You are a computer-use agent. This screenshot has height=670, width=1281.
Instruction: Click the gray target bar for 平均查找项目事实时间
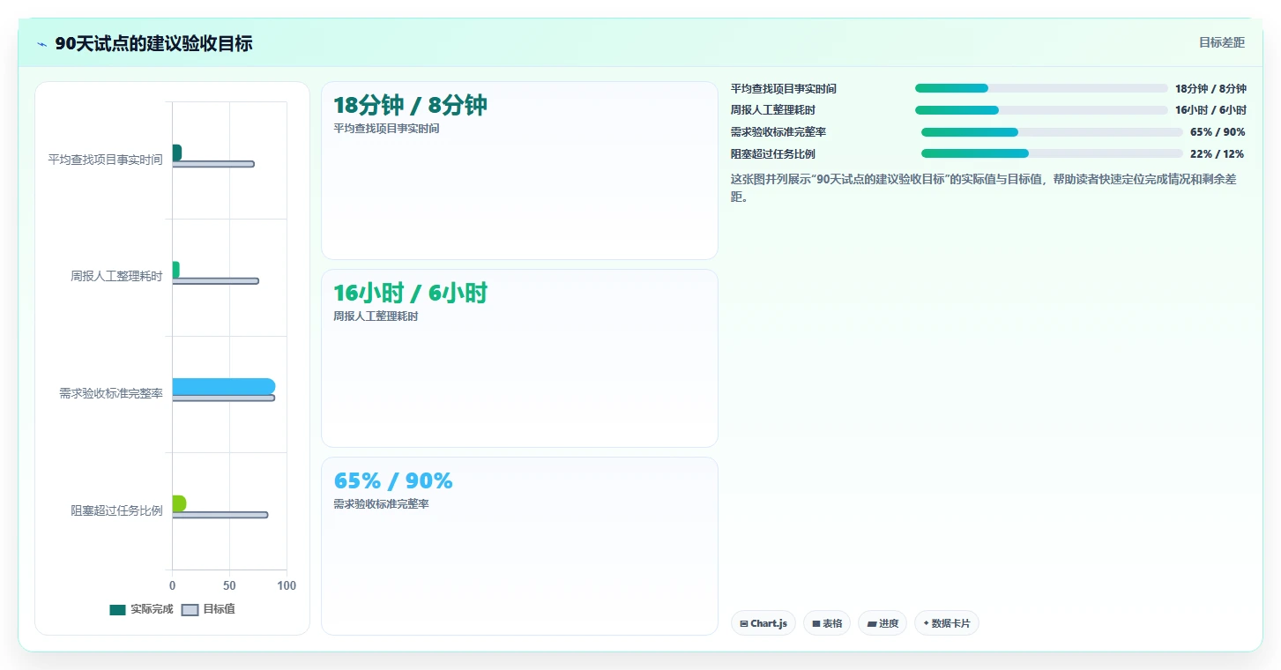coord(213,164)
